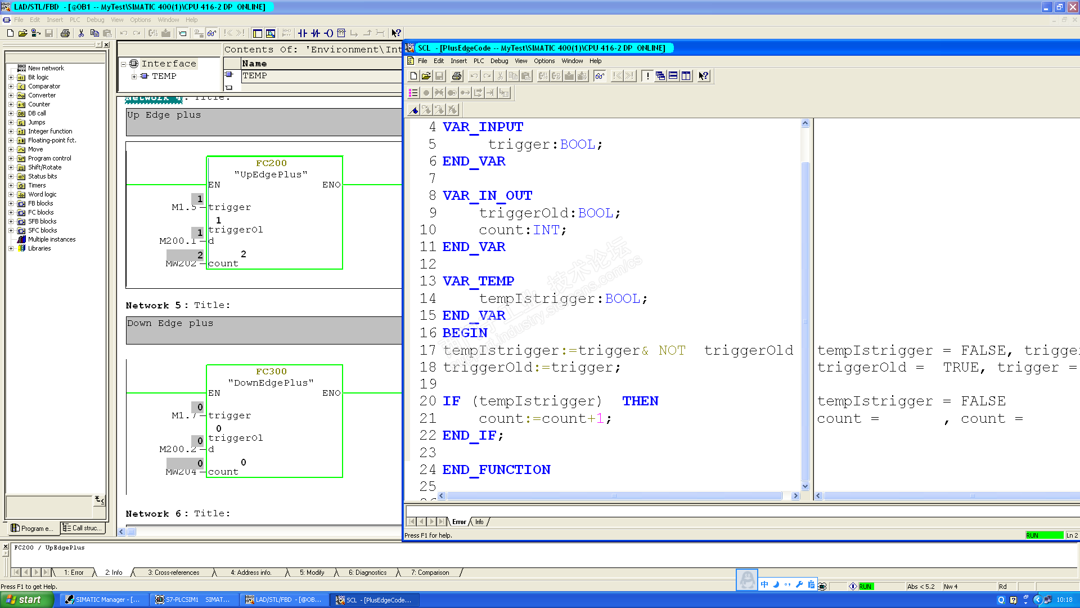This screenshot has height=608, width=1080.
Task: Expand the Bit logic tree node
Action: coord(11,77)
